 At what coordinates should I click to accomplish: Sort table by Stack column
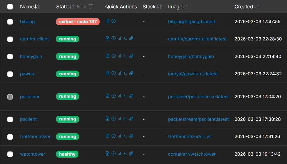[x=152, y=7]
